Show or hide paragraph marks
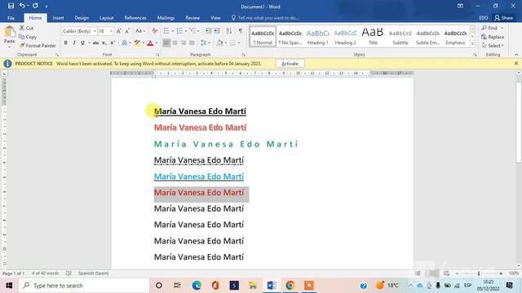Image resolution: width=522 pixels, height=293 pixels. coord(241,31)
